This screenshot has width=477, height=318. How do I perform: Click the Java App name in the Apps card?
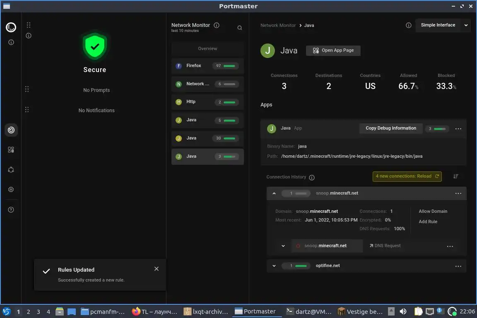(285, 128)
